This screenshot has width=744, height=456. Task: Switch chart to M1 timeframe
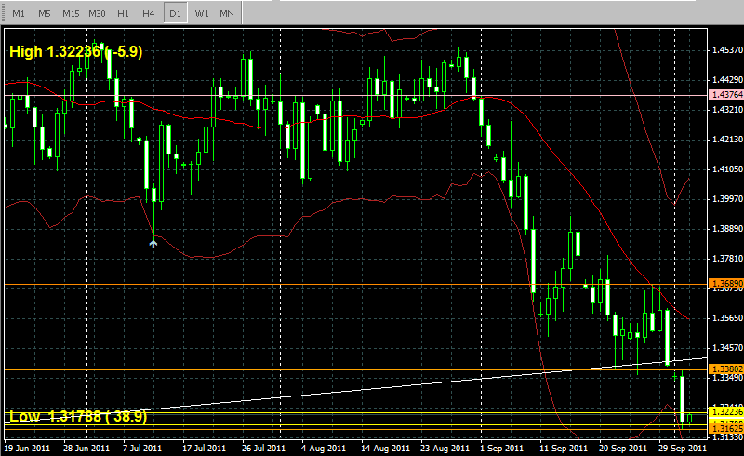[x=18, y=13]
